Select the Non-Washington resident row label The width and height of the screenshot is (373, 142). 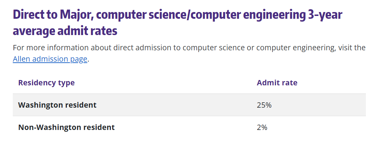[66, 127]
